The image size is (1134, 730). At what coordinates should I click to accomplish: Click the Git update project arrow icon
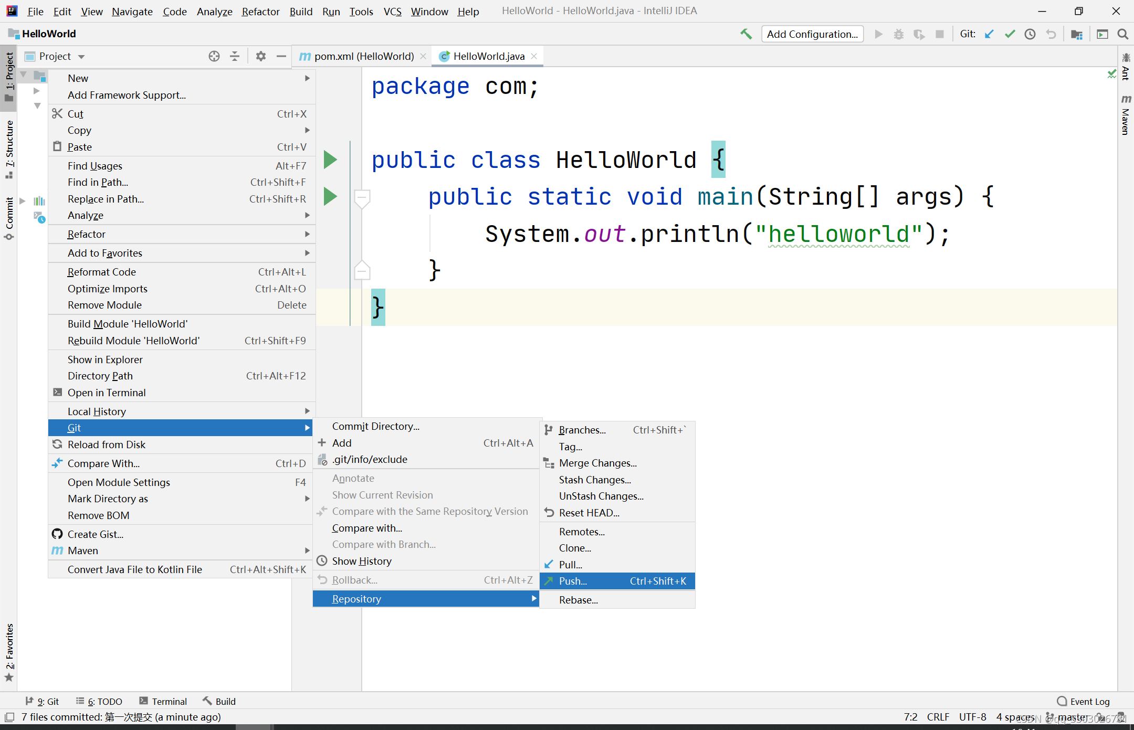(989, 34)
